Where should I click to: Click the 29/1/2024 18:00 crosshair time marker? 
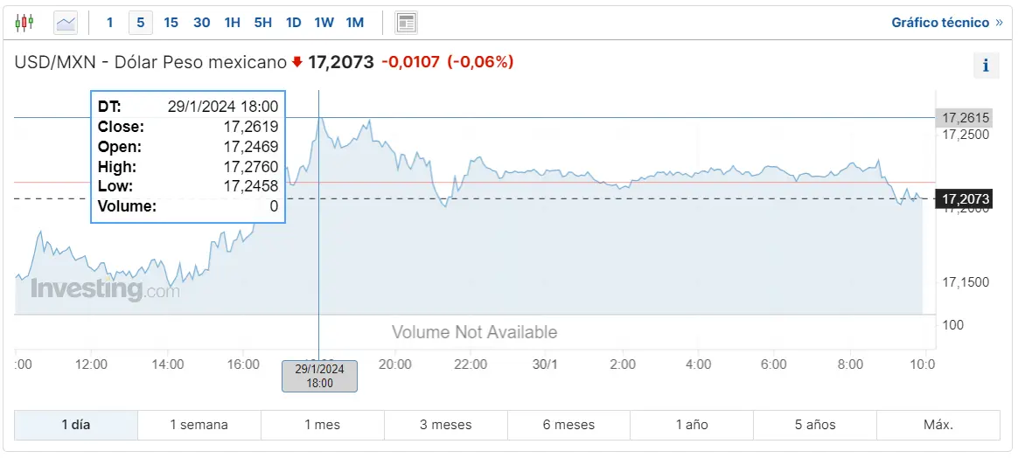[x=319, y=376]
